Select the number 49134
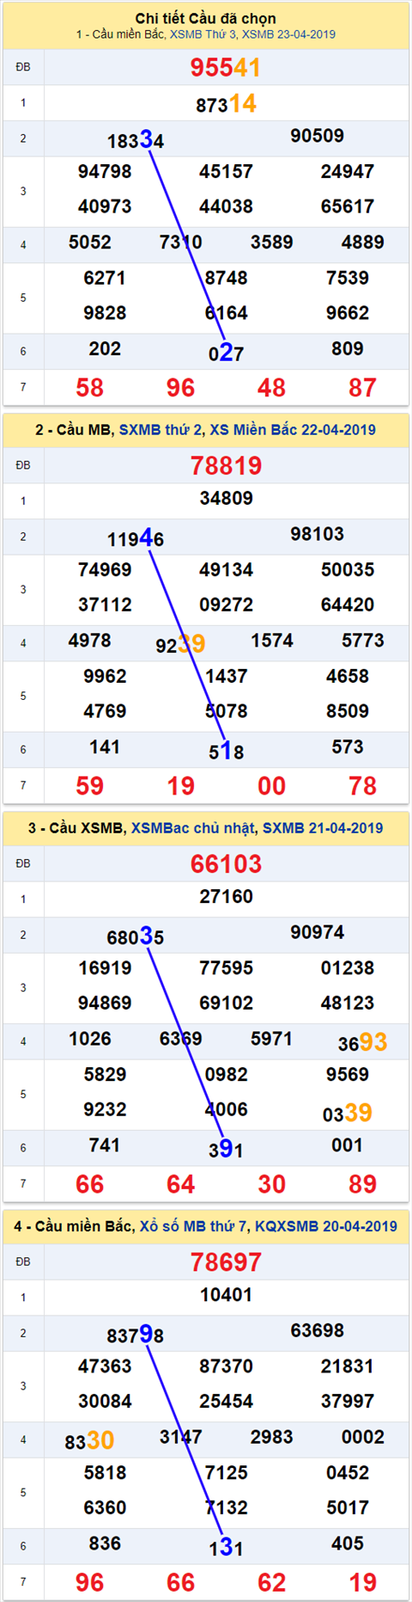 [226, 569]
